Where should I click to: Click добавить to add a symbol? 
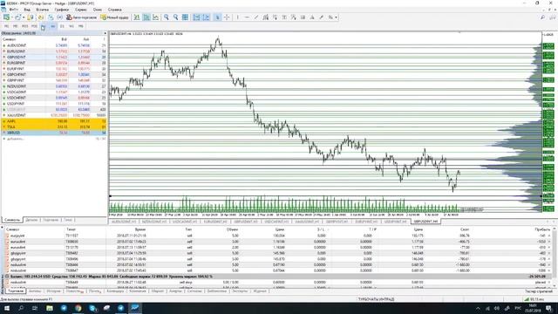15,139
